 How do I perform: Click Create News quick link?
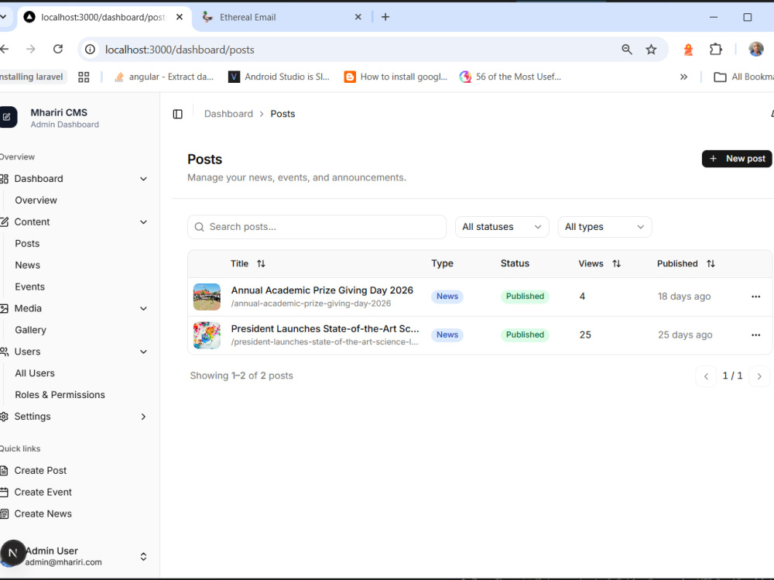(x=43, y=514)
